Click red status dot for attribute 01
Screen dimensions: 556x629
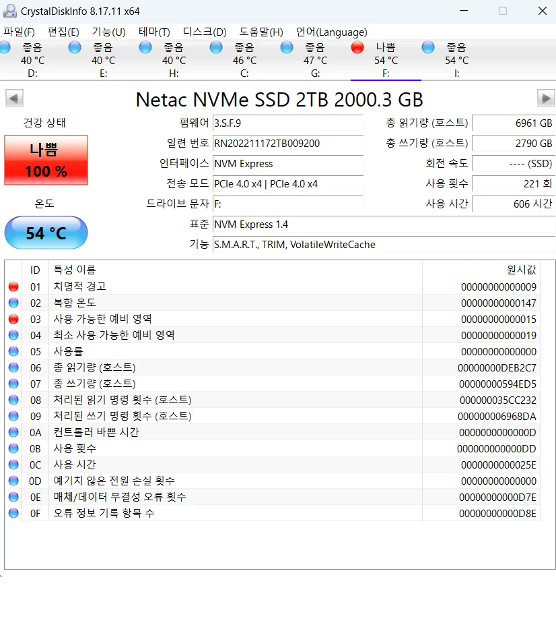pos(13,287)
